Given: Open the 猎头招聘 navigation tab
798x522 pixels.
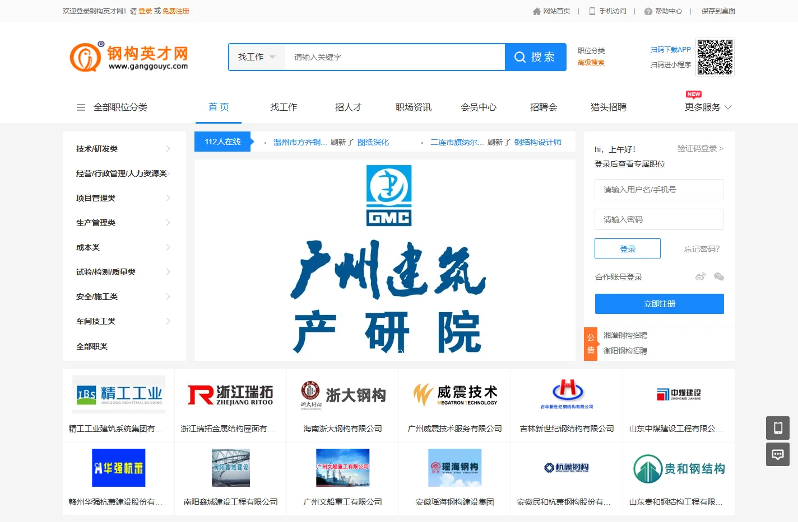Looking at the screenshot, I should pyautogui.click(x=609, y=107).
